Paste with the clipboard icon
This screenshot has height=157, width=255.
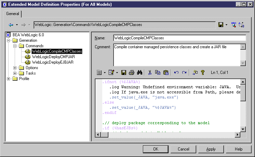click(x=166, y=73)
